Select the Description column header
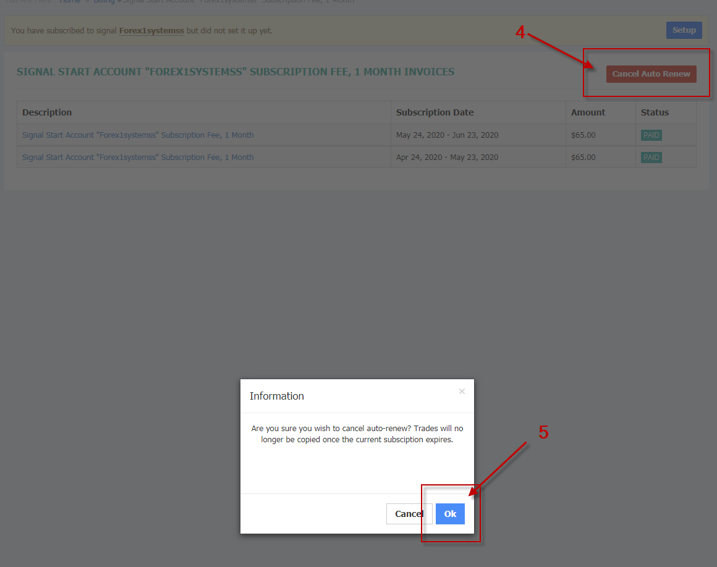 click(47, 112)
